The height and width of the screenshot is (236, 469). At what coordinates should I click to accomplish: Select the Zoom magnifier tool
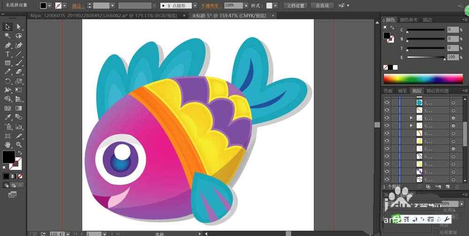coord(19,145)
